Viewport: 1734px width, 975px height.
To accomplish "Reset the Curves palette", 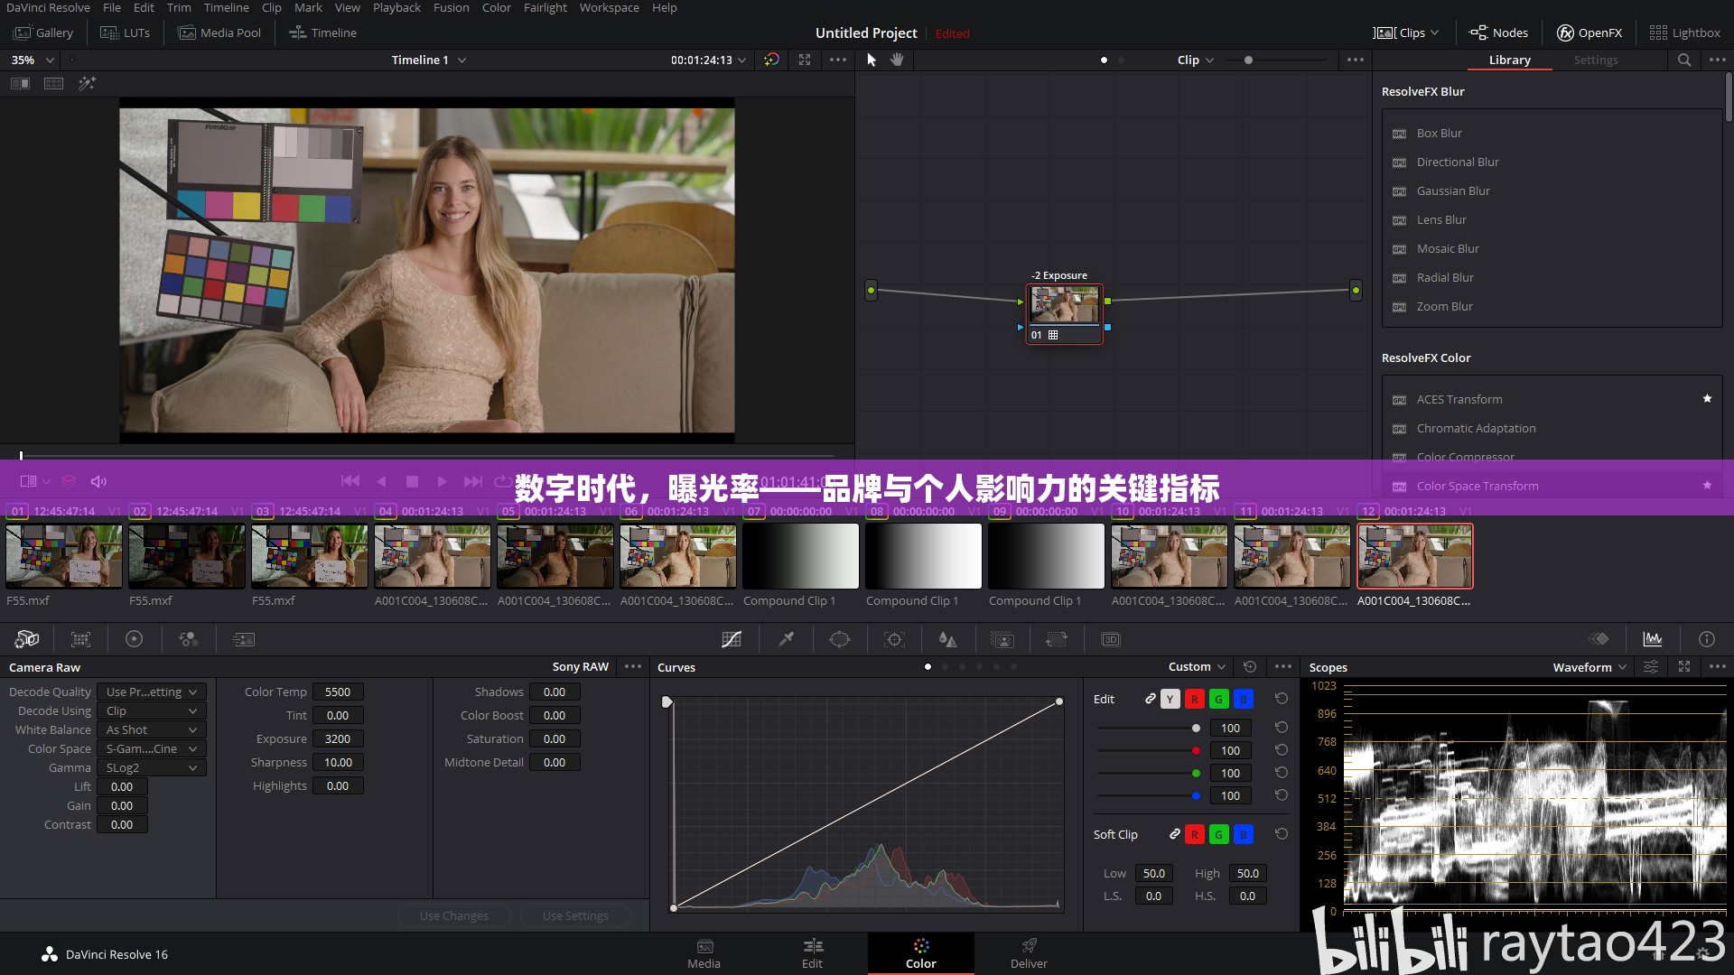I will (1250, 667).
